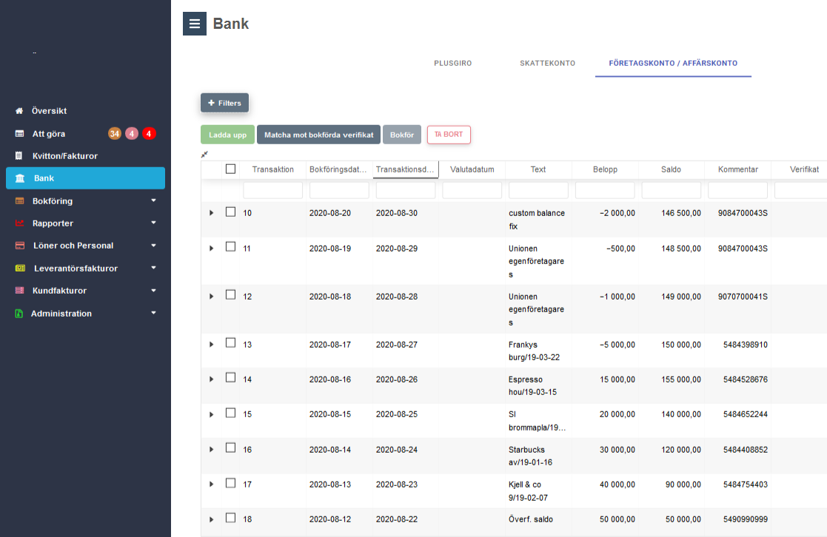Expand the Administration menu arrow

pos(154,314)
